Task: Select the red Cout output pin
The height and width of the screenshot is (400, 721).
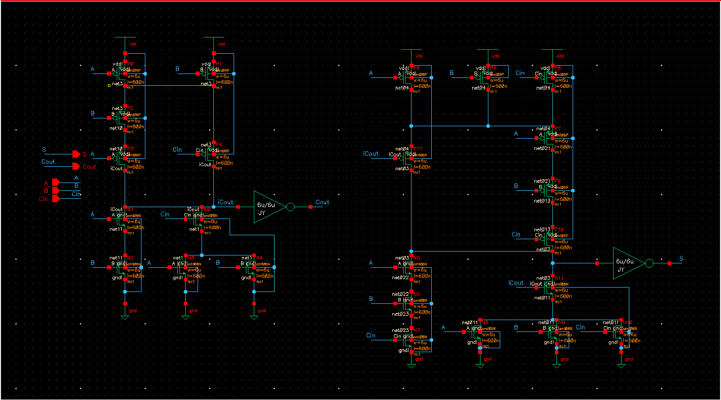Action: tap(76, 166)
